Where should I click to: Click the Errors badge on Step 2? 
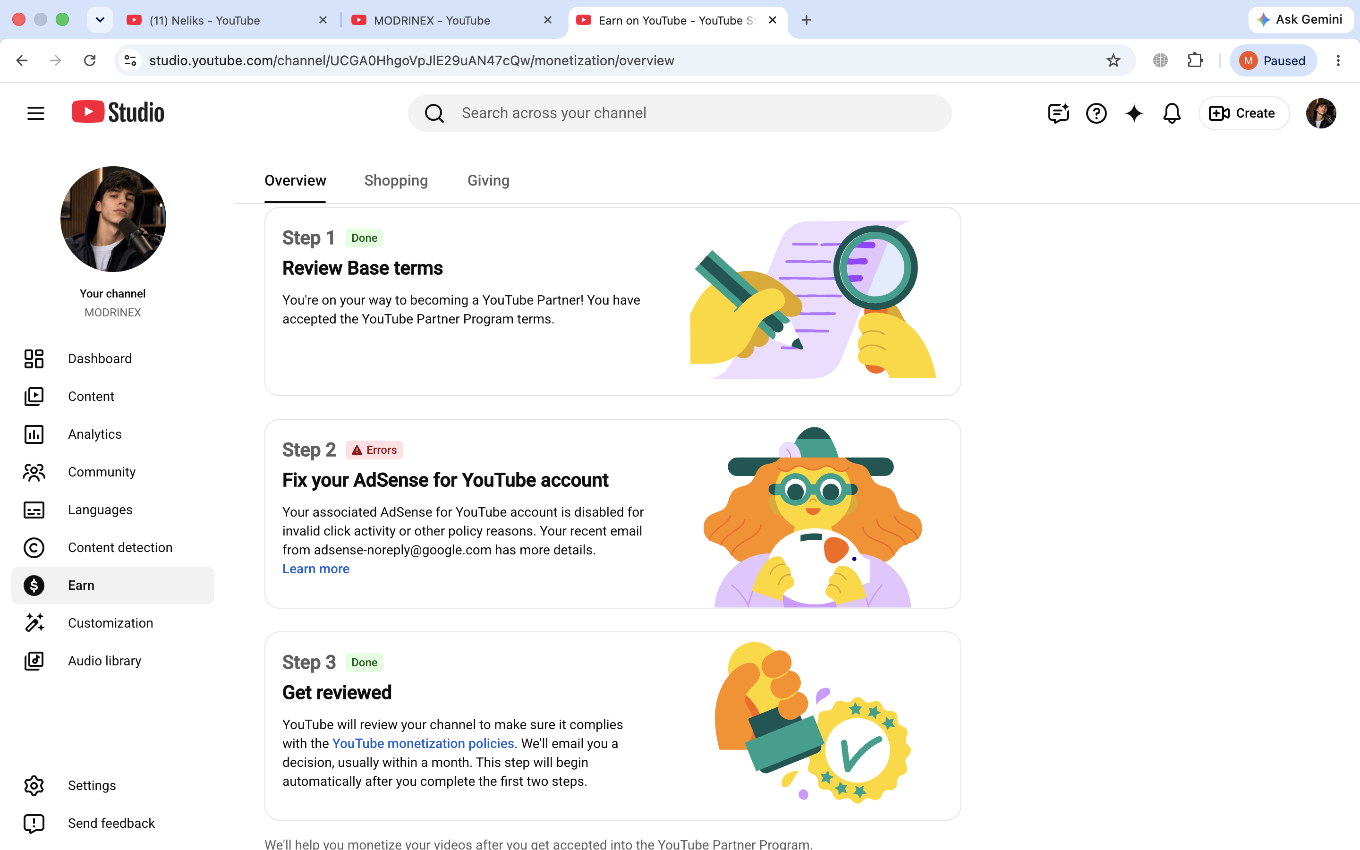click(x=374, y=450)
